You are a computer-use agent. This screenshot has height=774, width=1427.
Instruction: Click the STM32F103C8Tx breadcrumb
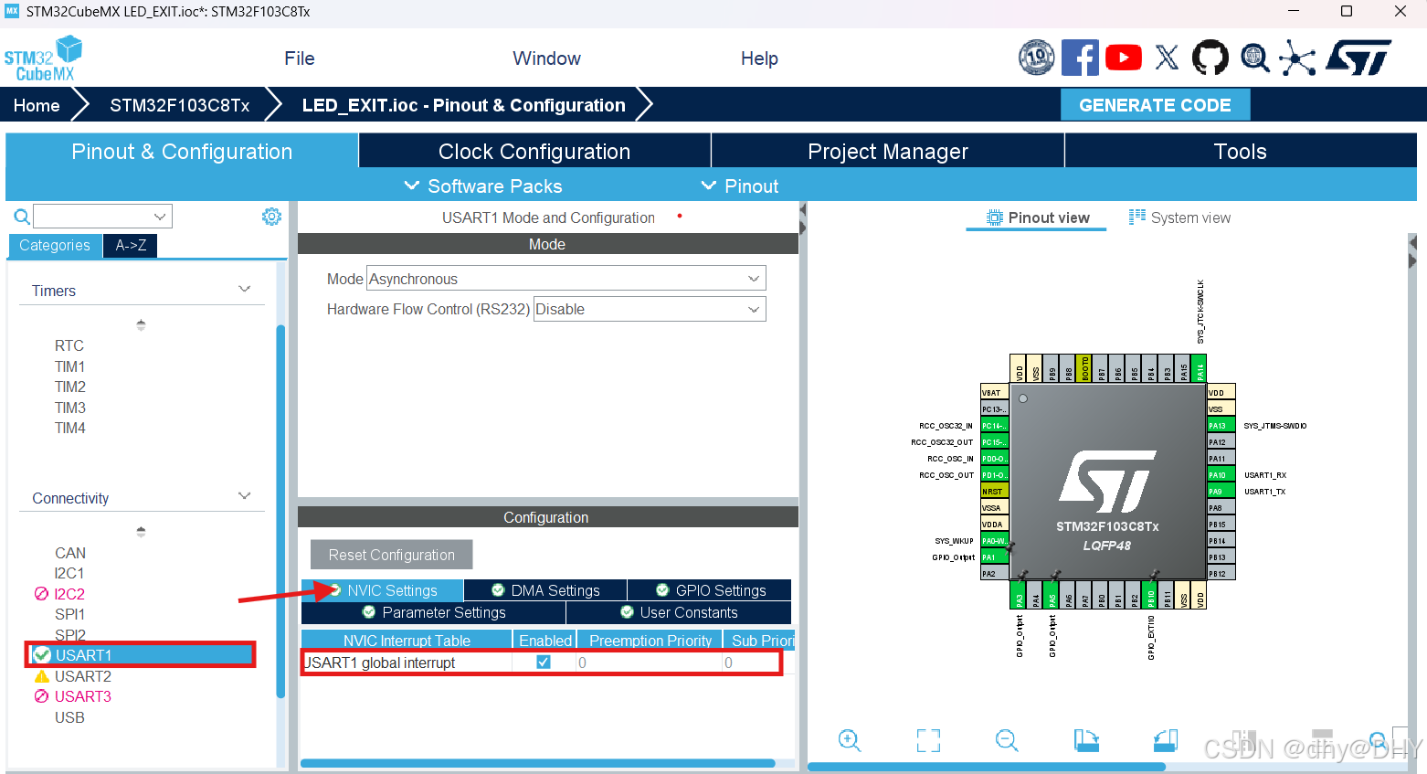click(180, 105)
